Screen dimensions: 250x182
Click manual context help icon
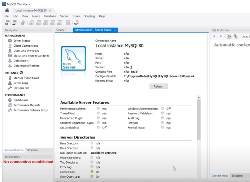pyautogui.click(x=236, y=37)
